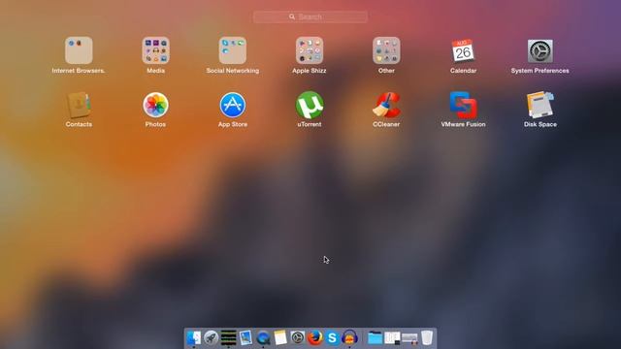The width and height of the screenshot is (621, 349).
Task: Click the "Social Networking" label text
Action: pos(233,71)
